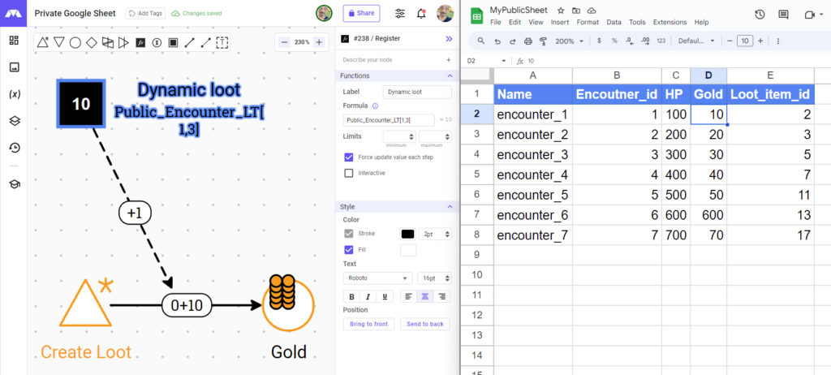The image size is (831, 375).
Task: Enable the Interactive checkbox
Action: (349, 173)
